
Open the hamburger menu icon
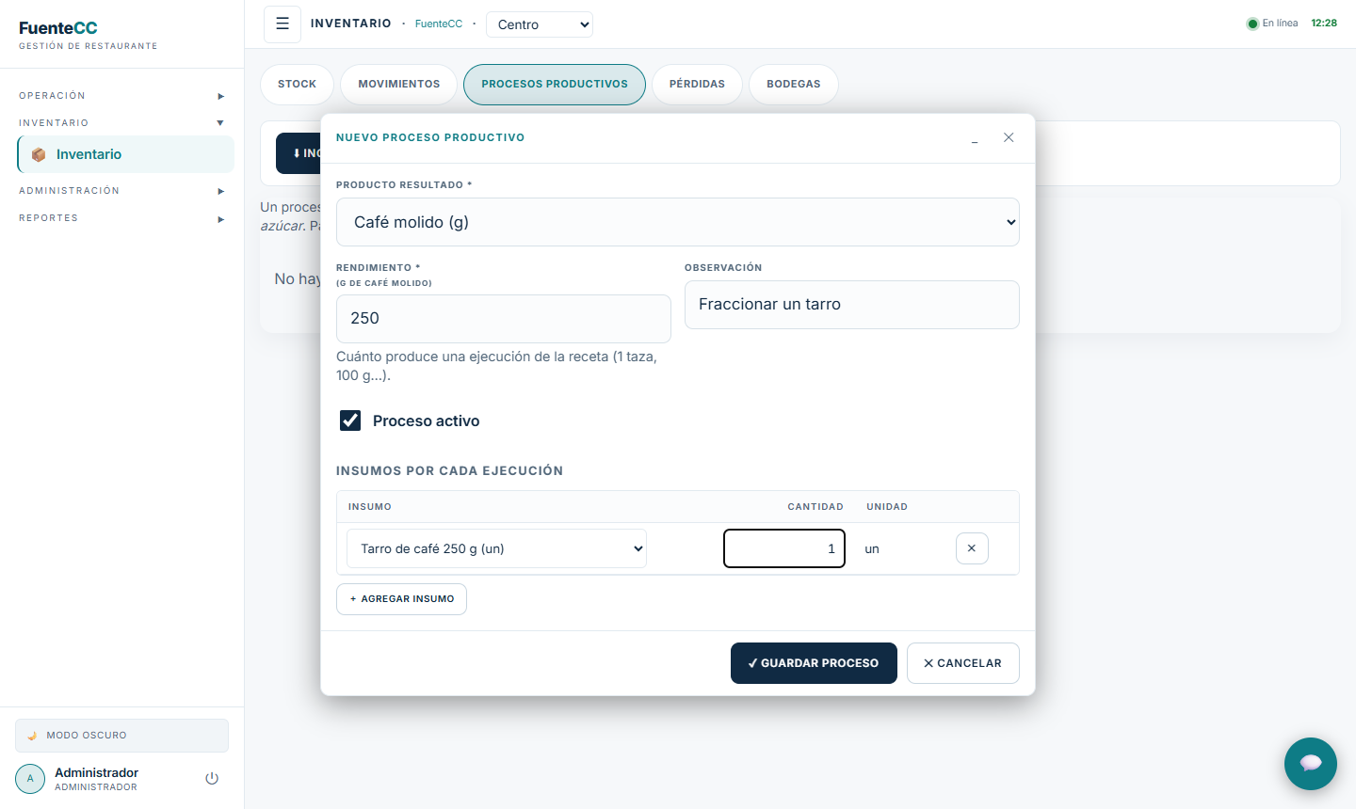tap(282, 24)
